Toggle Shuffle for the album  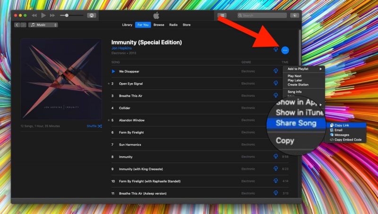point(94,126)
